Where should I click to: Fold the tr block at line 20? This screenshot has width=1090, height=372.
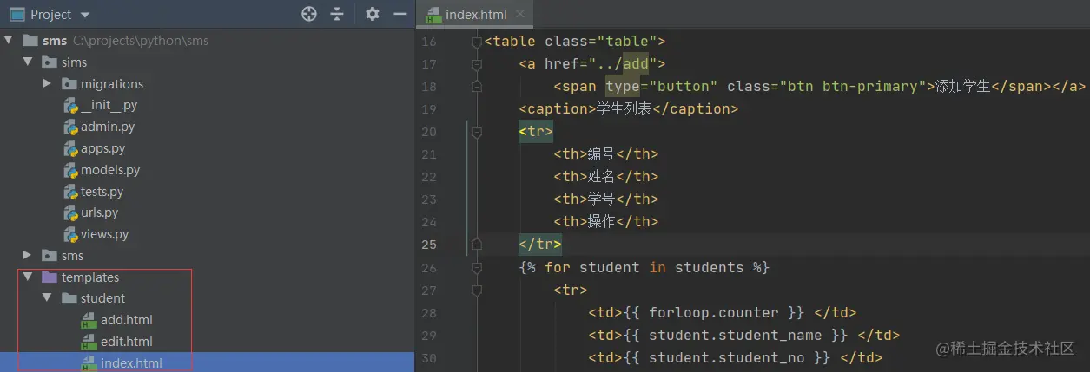point(476,132)
